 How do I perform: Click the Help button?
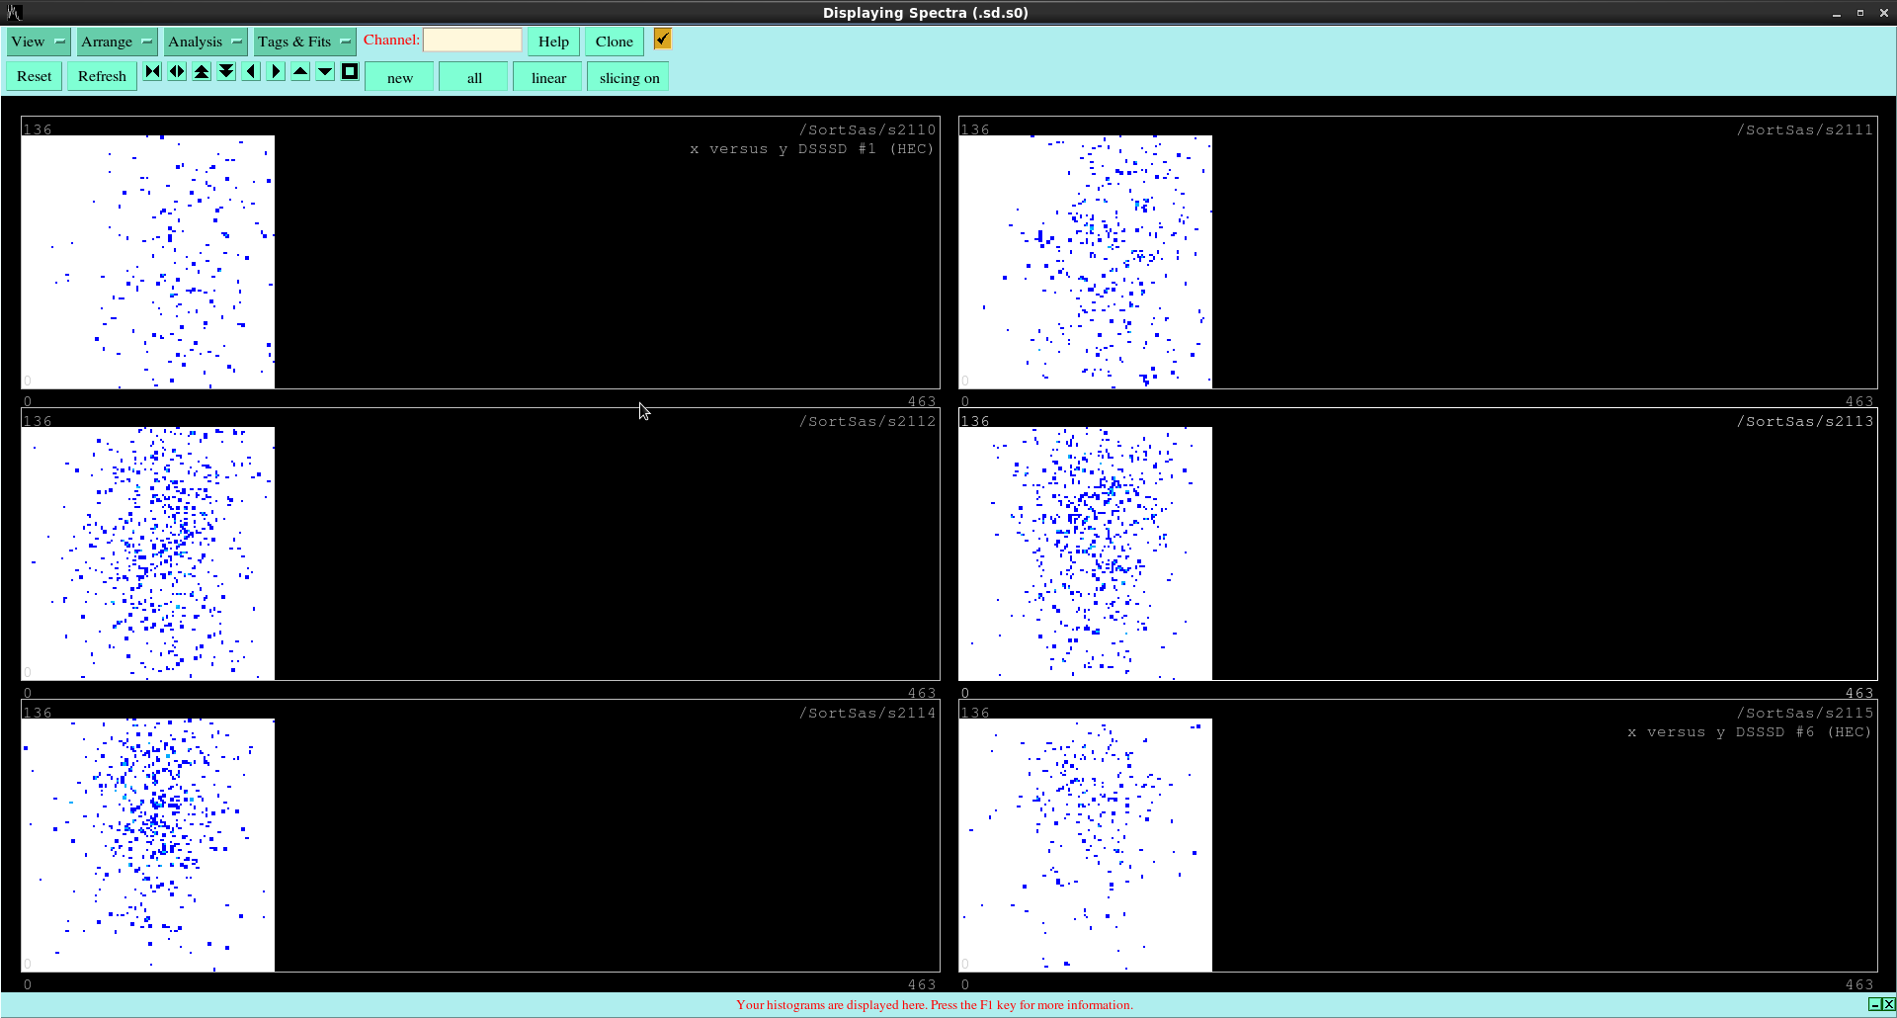tap(553, 42)
